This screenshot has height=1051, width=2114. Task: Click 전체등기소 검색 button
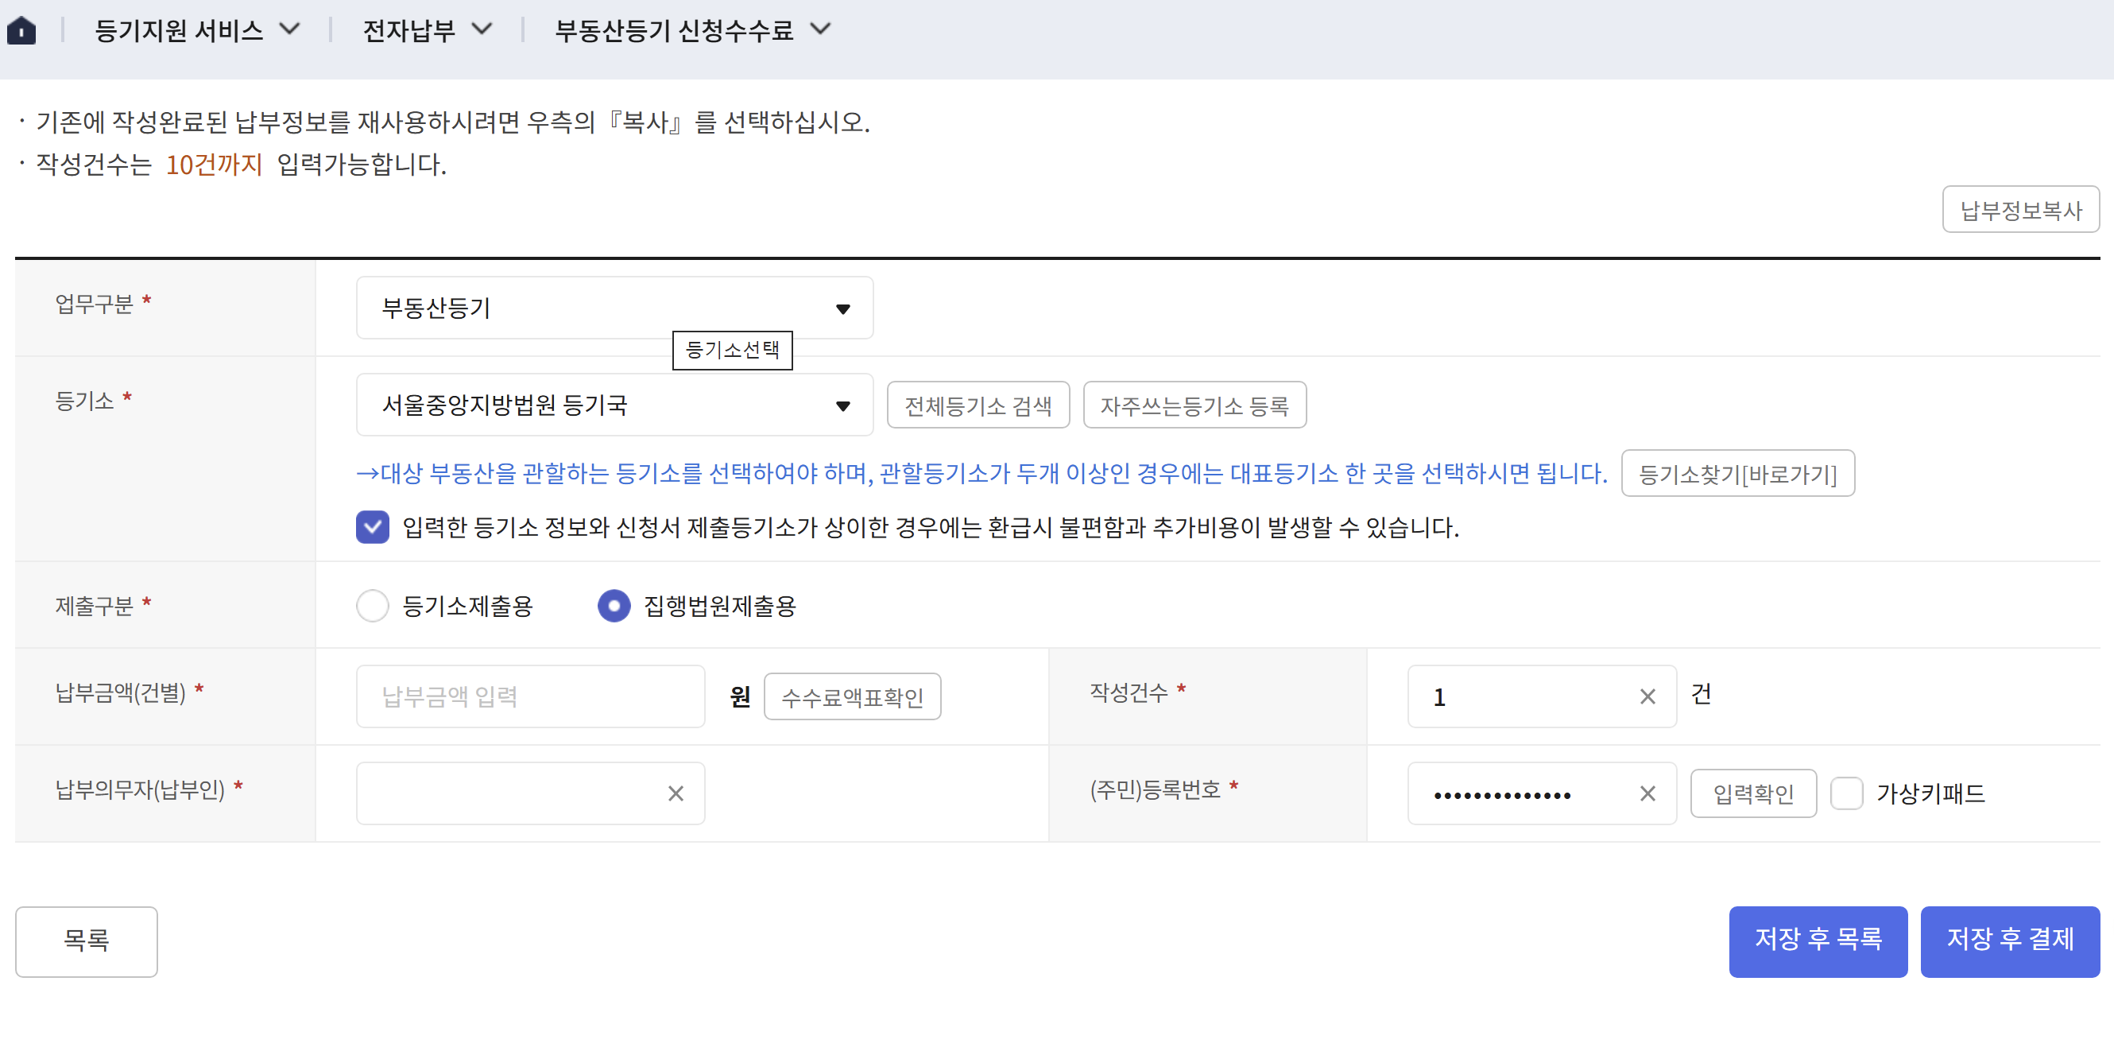click(978, 405)
